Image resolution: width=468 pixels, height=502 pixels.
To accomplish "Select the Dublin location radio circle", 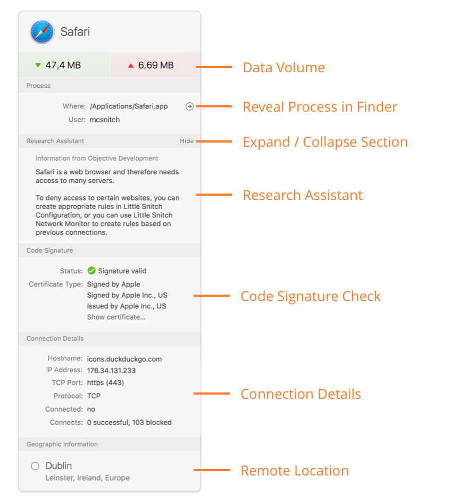I will click(x=35, y=466).
